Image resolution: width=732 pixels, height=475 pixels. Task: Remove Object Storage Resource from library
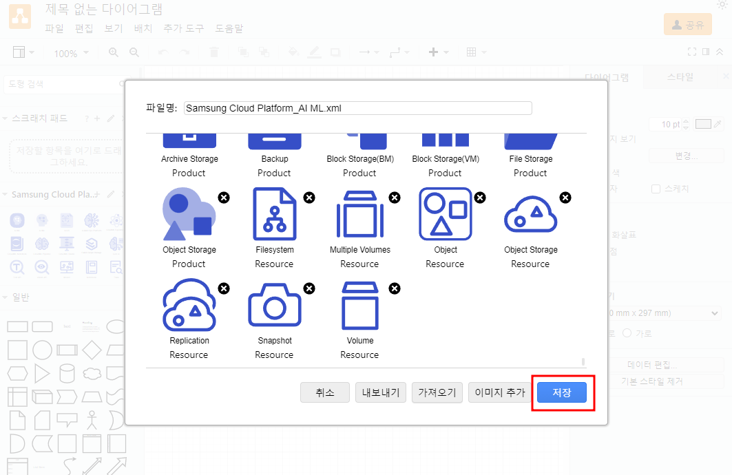[x=565, y=198]
